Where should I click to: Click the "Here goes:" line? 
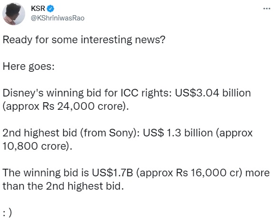(x=29, y=67)
